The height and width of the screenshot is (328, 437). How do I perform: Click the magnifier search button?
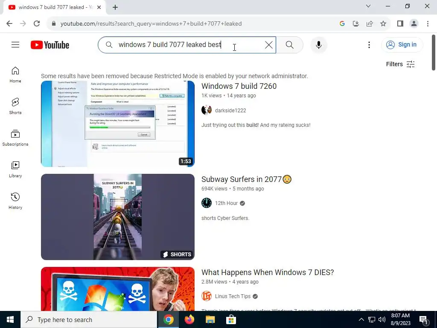click(290, 45)
